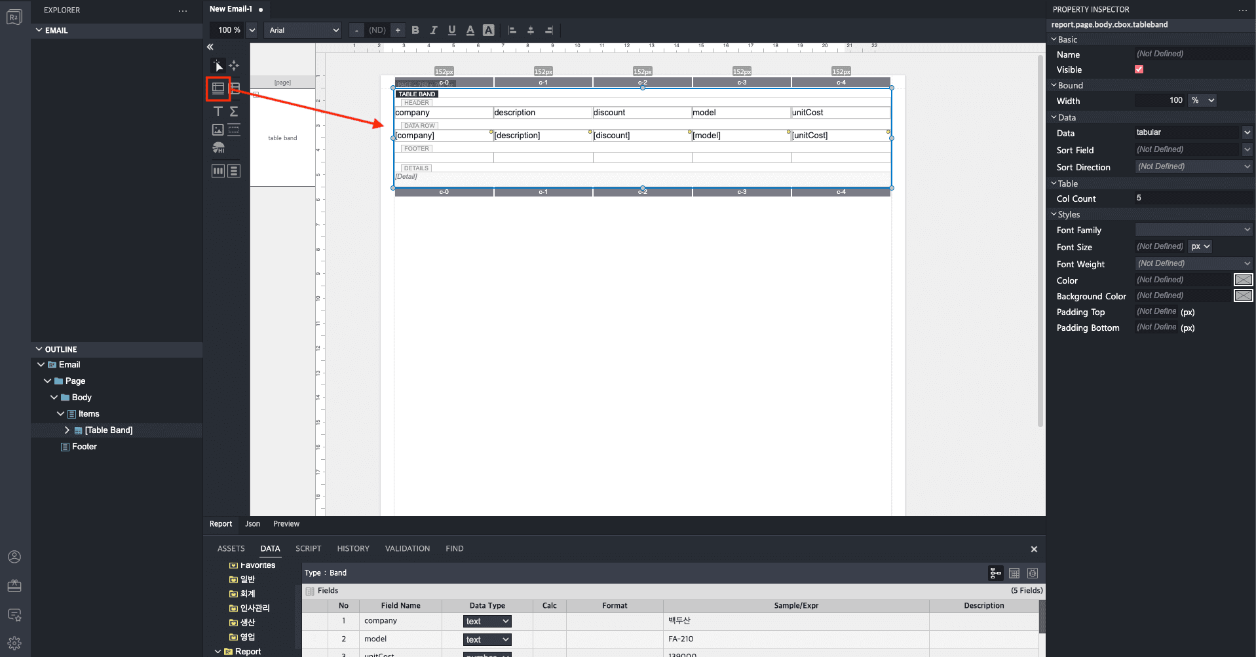Open the Font Size px unit dropdown

click(x=1200, y=246)
